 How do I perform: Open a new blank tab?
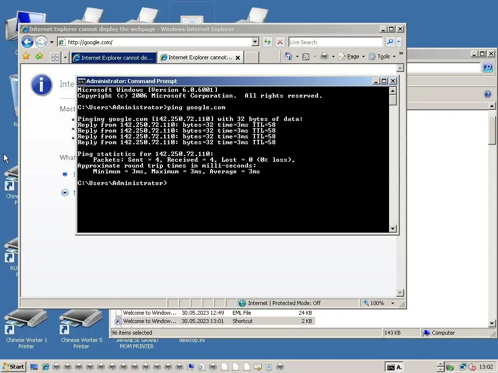click(252, 58)
